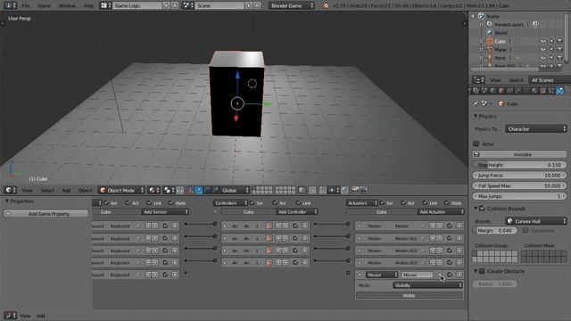Open the outliner View menu

click(x=495, y=80)
